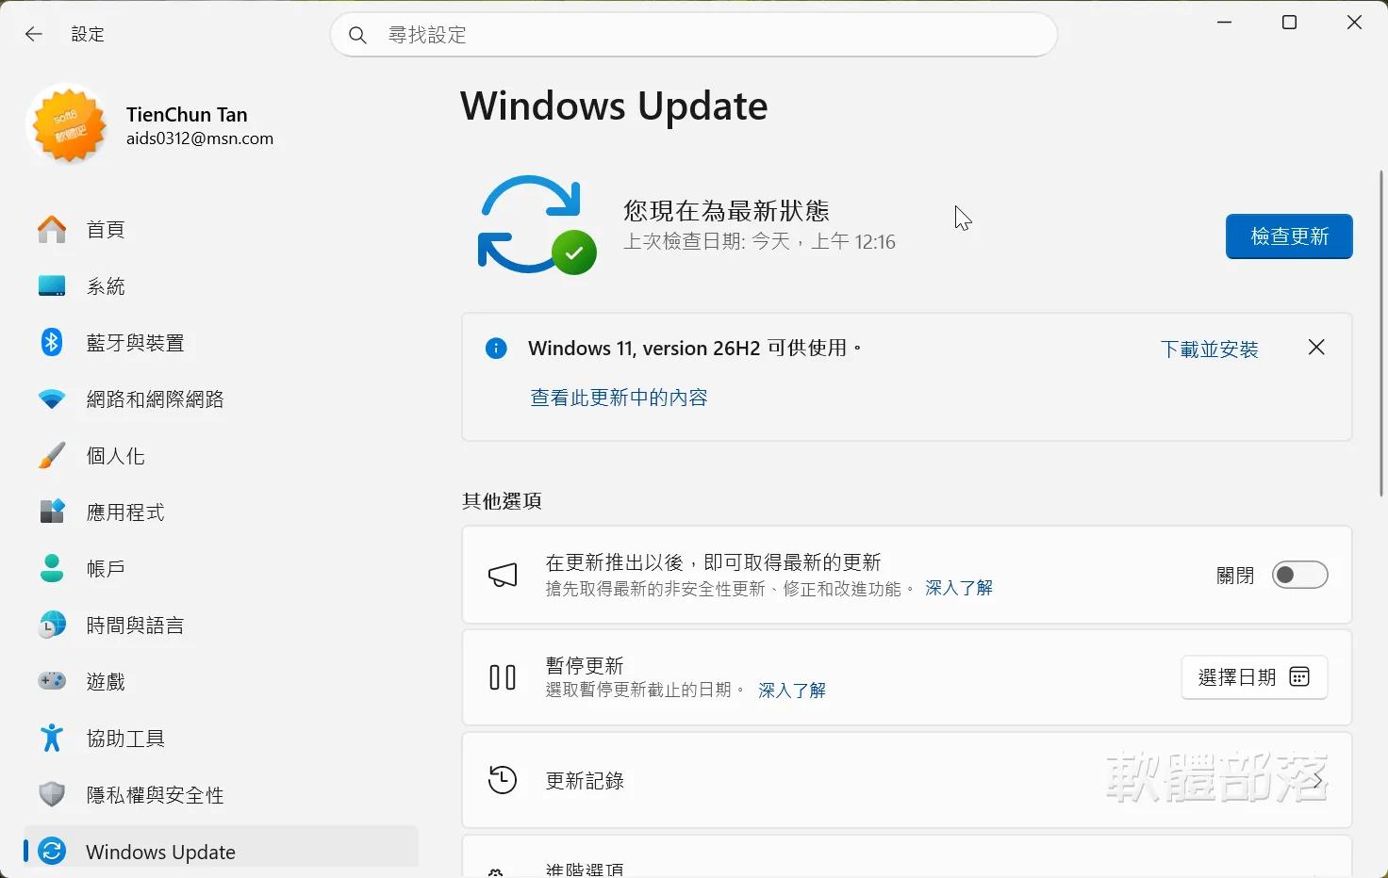Toggle the get latest updates switch

click(1299, 576)
